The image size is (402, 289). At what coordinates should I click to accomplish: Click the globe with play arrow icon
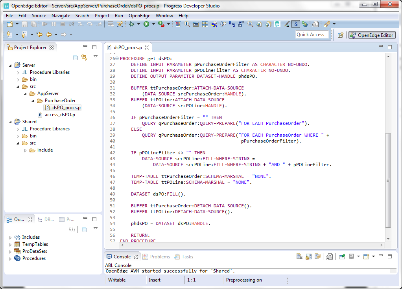pos(304,24)
